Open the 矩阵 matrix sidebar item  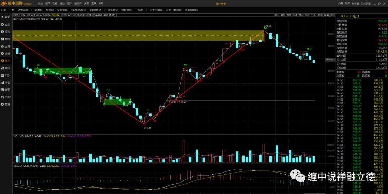6,68
